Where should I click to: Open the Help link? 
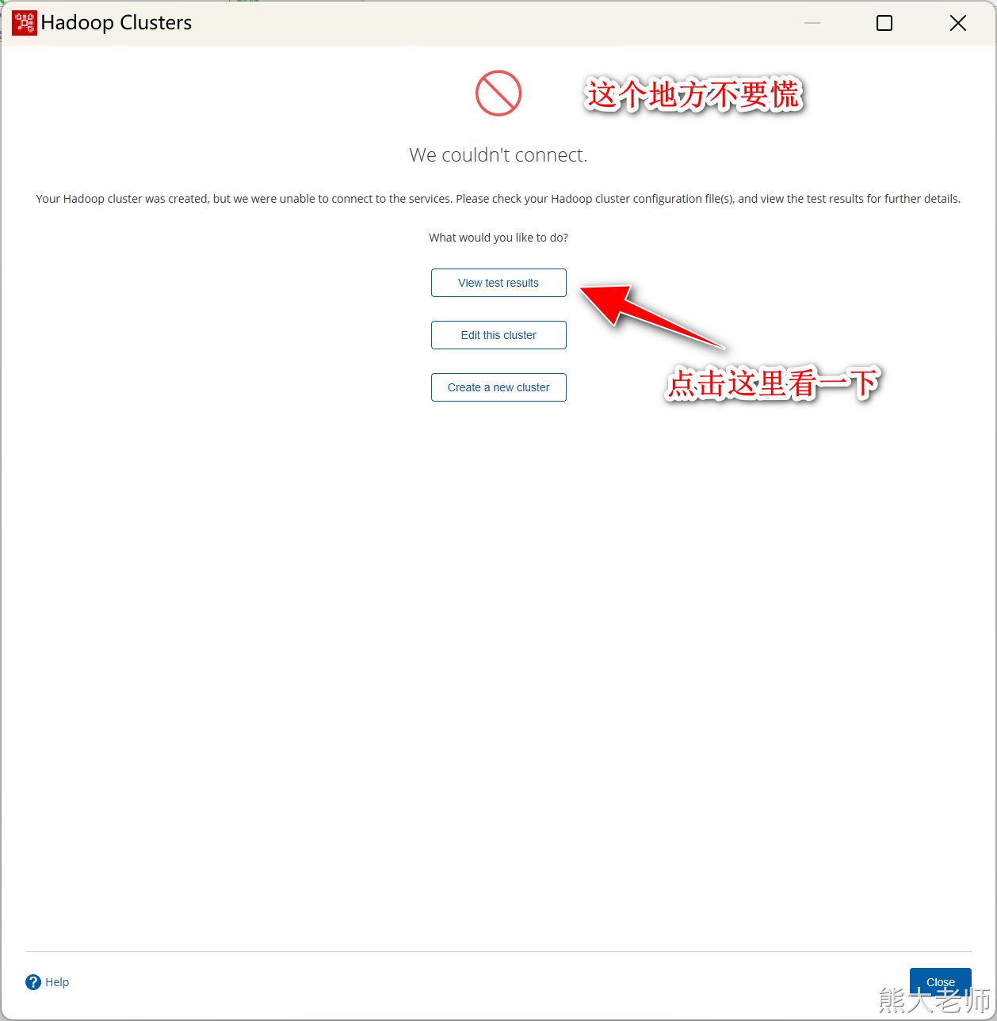coord(57,982)
